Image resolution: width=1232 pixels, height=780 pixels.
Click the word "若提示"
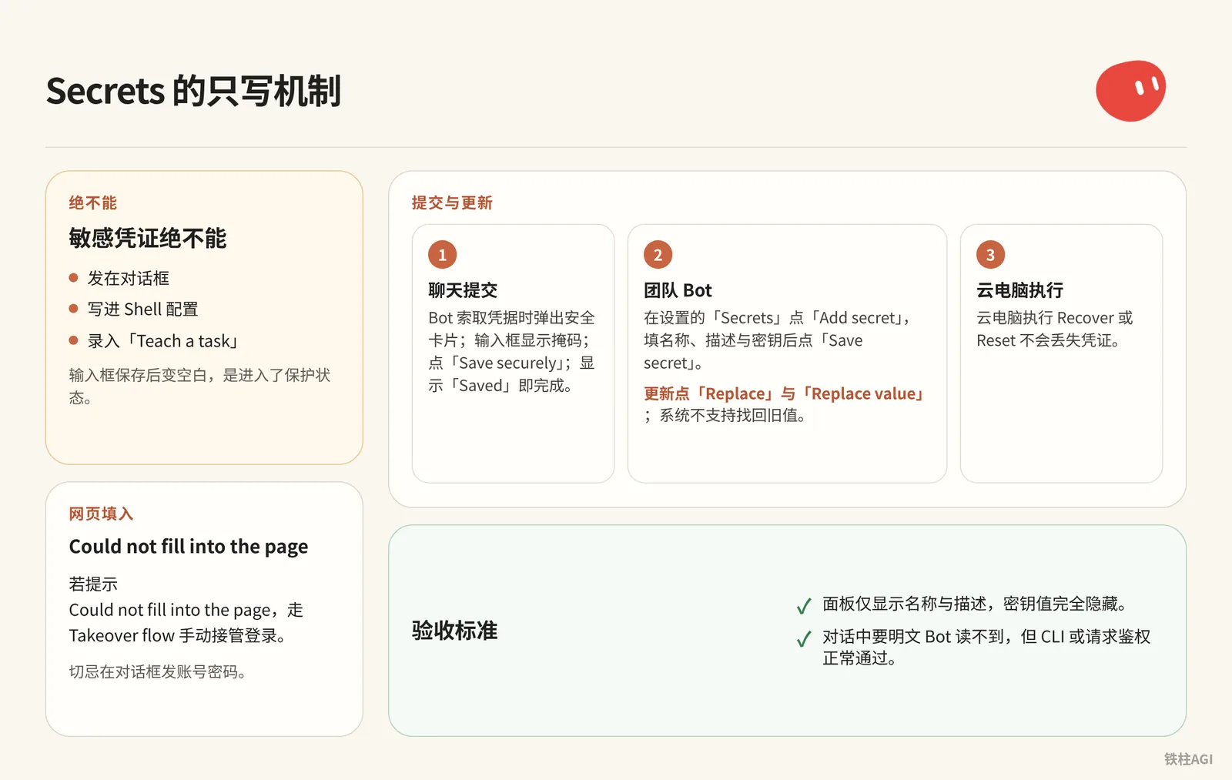click(93, 584)
